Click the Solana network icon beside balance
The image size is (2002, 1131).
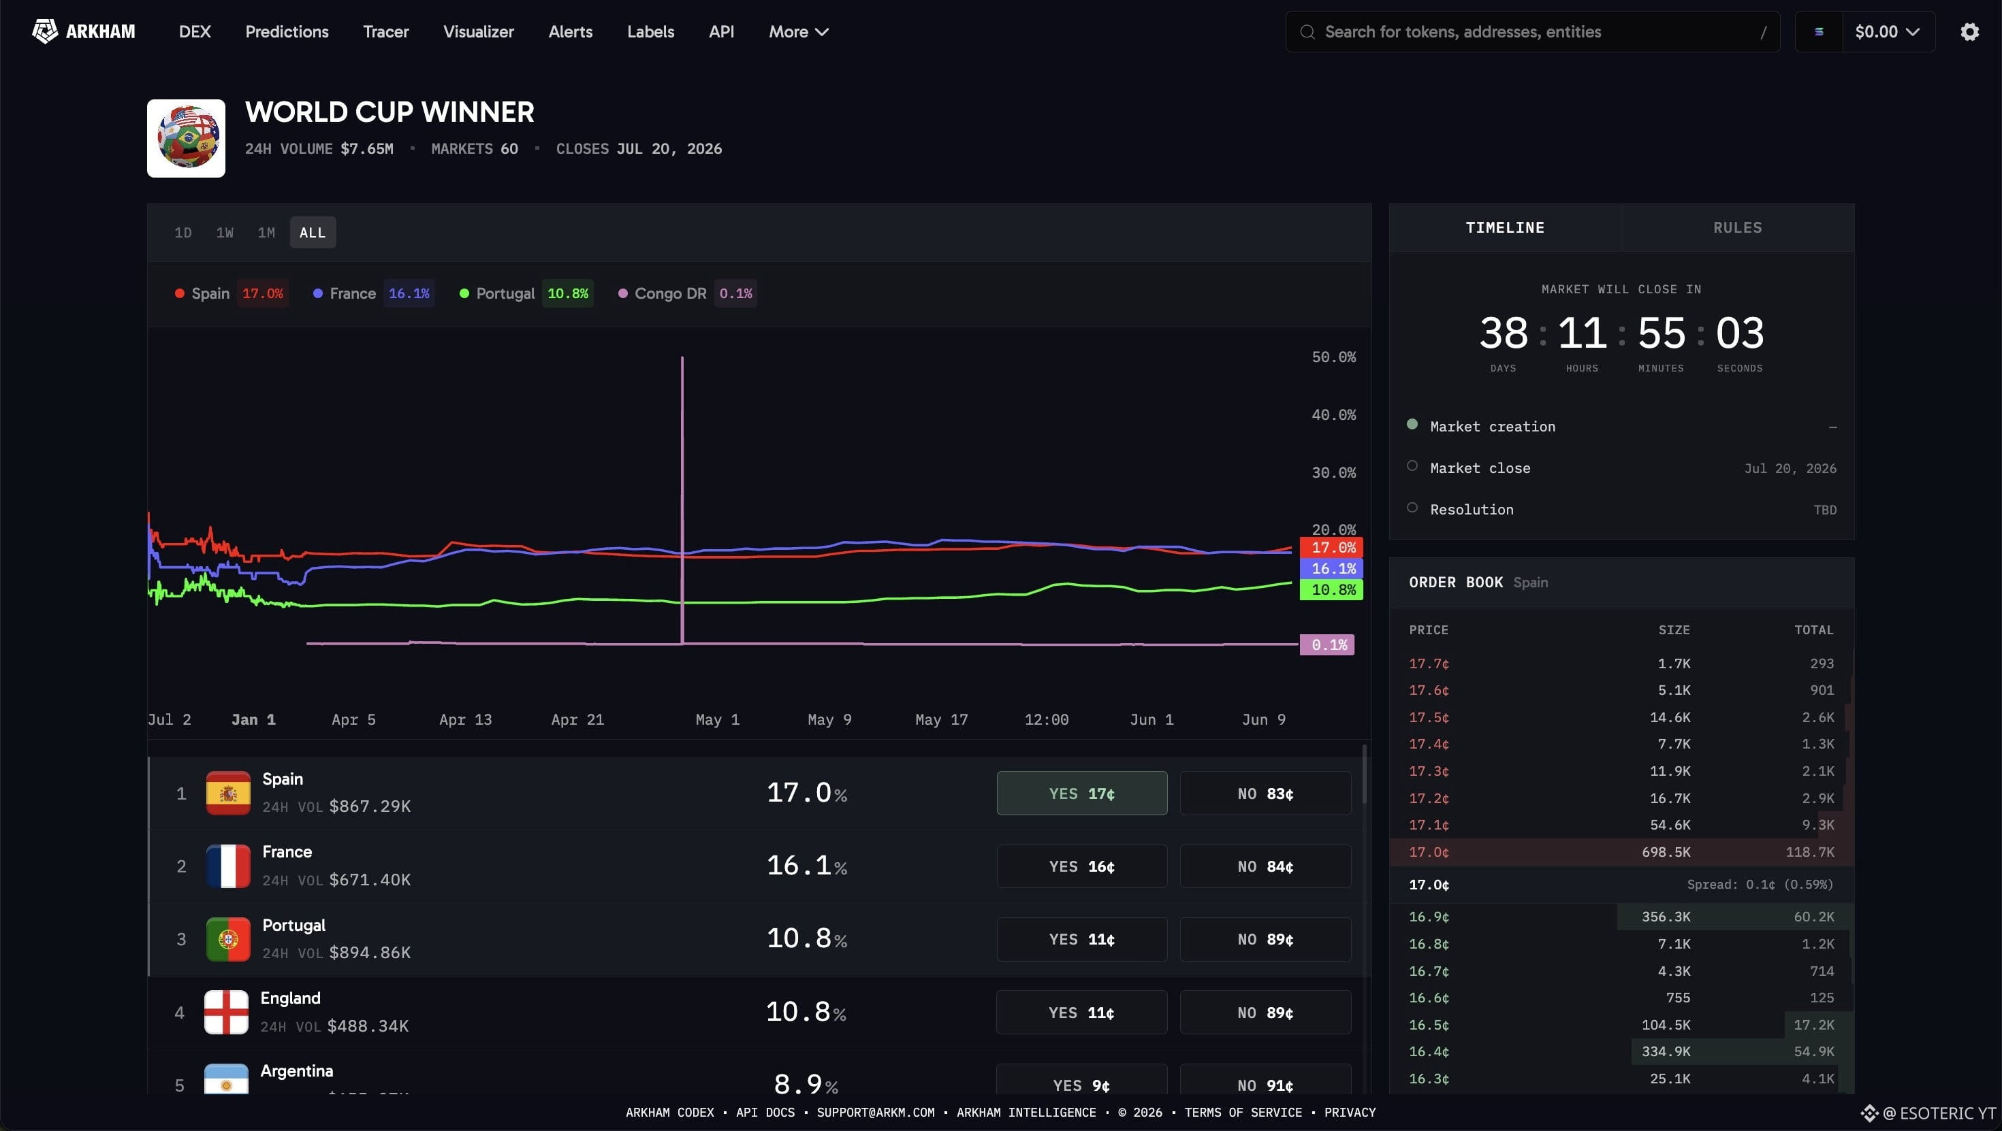point(1819,32)
